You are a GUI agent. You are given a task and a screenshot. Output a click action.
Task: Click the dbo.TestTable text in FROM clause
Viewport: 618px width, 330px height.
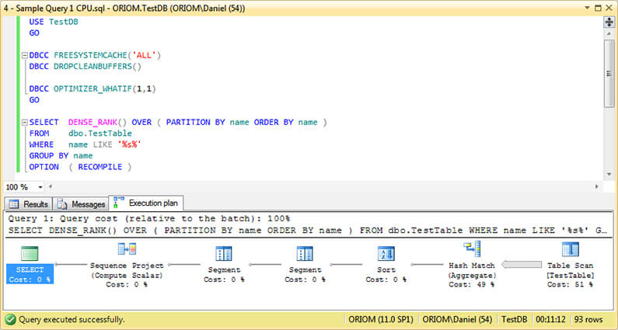(100, 134)
